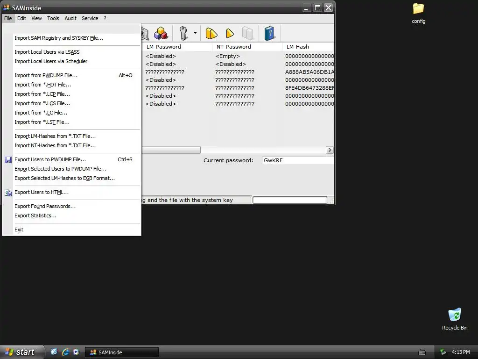Viewport: 478px width, 359px height.
Task: Choose Import from *.LC File
Action: [x=71, y=113]
